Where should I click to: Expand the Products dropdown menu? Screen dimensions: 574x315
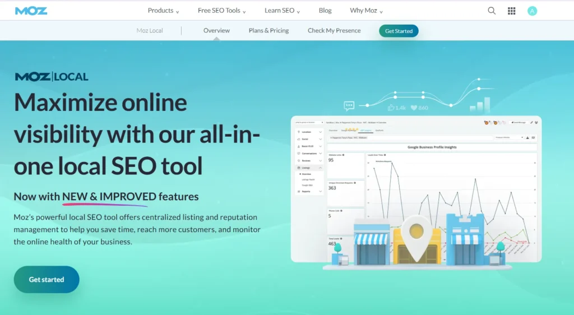pos(163,11)
